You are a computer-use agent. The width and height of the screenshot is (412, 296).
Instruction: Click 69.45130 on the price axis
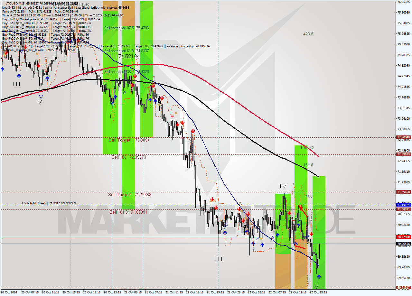(403, 278)
